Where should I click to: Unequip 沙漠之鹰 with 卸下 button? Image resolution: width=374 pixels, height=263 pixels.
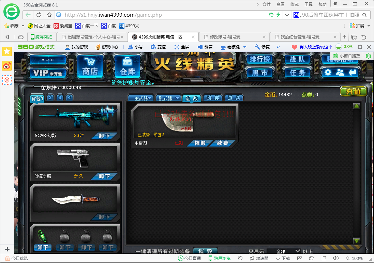click(x=104, y=176)
